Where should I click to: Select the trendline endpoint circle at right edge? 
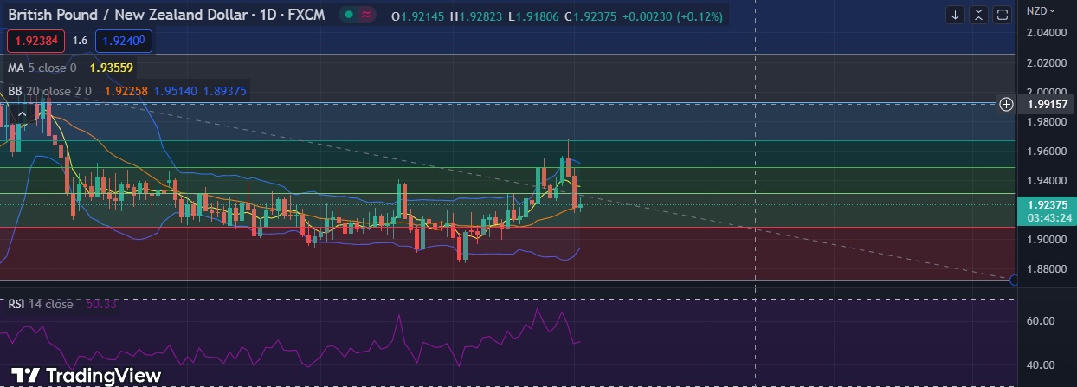(1014, 279)
